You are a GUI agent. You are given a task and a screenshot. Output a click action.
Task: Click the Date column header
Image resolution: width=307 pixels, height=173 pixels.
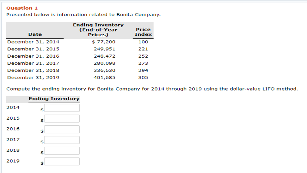[x=35, y=34]
